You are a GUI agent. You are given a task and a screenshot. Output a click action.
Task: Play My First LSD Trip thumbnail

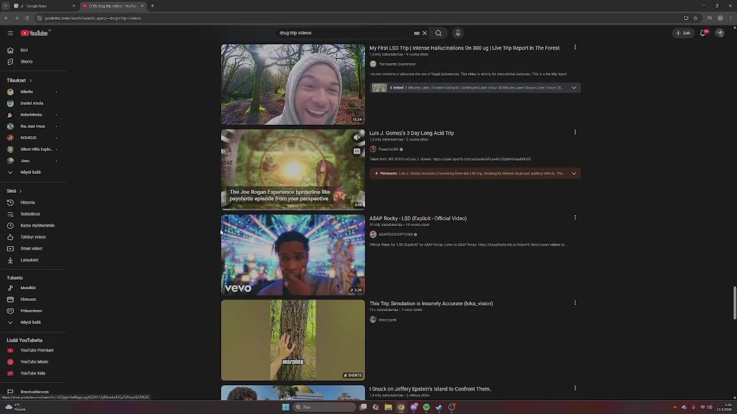point(292,85)
